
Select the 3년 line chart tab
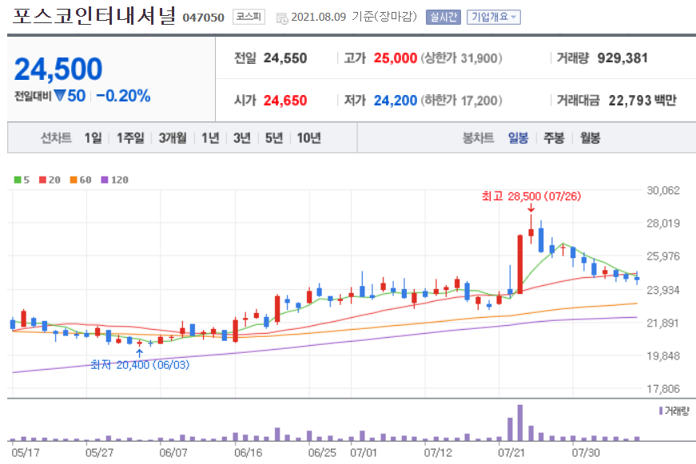[242, 138]
